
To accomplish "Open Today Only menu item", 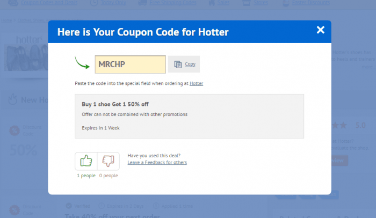I will (x=113, y=3).
